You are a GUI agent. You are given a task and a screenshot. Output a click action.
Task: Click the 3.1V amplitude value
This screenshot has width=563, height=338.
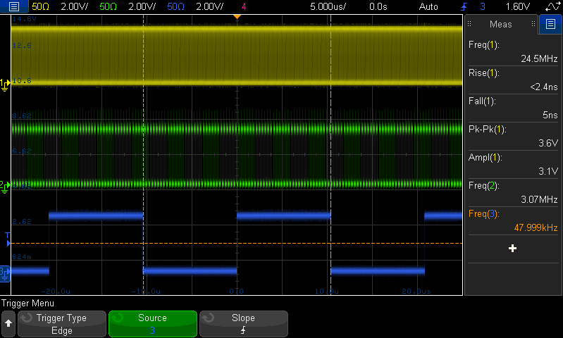click(548, 171)
